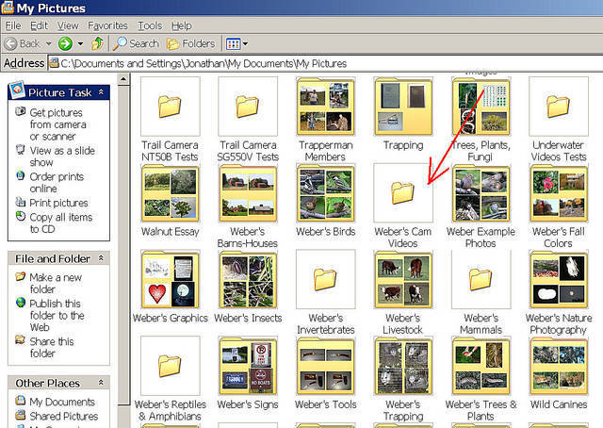Screen dimensions: 603x428
Task: Click the CD icon beside Copy all items
Action: (21, 216)
